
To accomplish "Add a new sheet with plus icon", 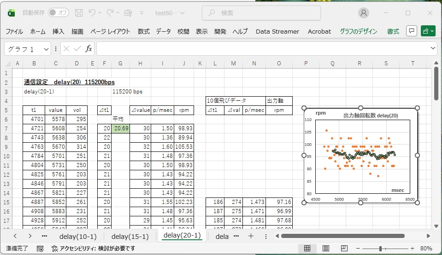I will [251, 236].
